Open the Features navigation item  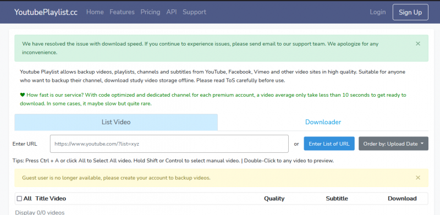pos(122,12)
